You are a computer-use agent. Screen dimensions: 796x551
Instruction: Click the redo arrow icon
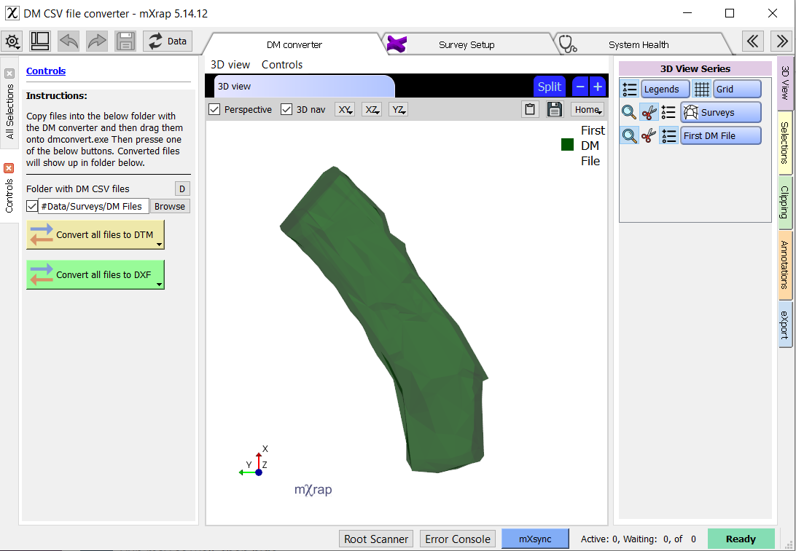[x=96, y=41]
